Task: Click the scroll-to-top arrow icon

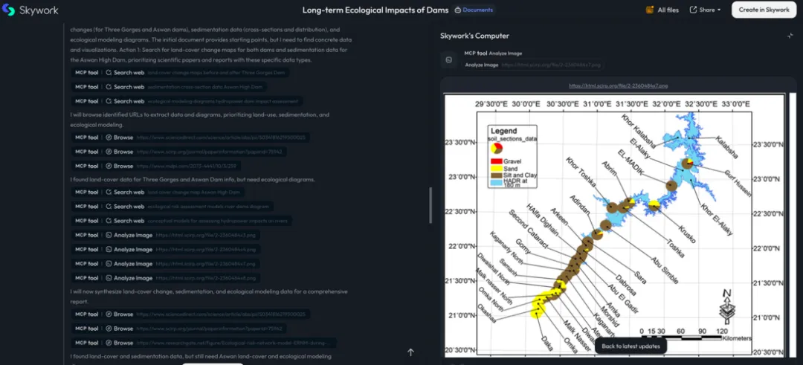Action: click(410, 352)
